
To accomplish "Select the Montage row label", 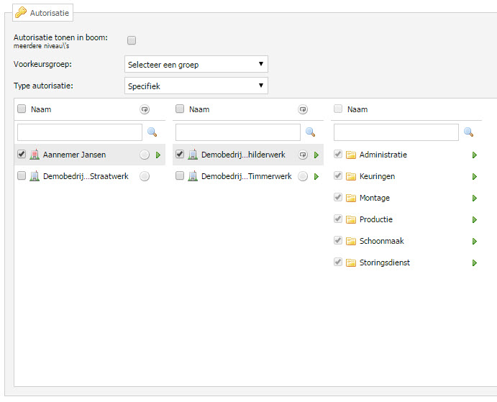I will pyautogui.click(x=375, y=198).
